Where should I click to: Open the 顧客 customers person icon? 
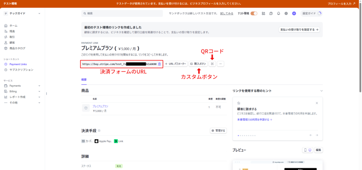click(6, 43)
